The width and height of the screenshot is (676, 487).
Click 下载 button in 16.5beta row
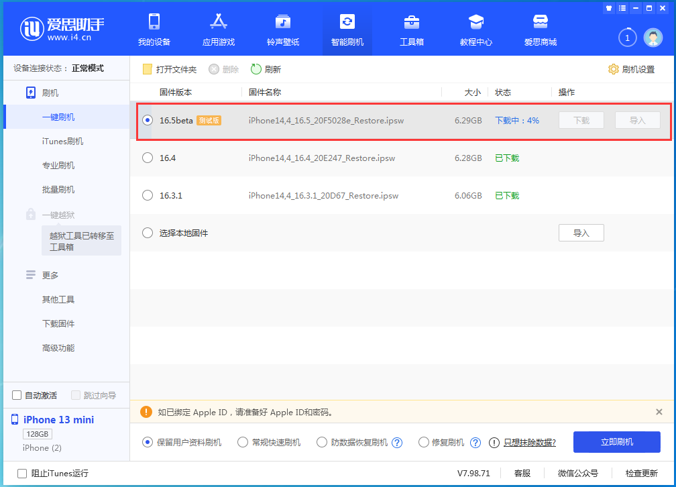pos(581,120)
